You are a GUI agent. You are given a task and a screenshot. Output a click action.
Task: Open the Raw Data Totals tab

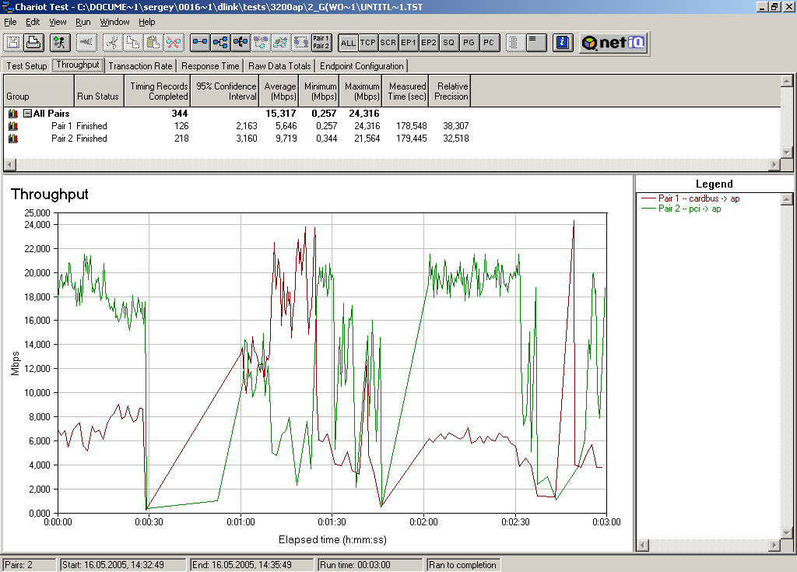pos(279,66)
